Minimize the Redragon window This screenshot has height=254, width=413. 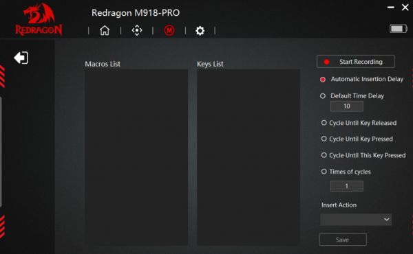click(x=390, y=8)
